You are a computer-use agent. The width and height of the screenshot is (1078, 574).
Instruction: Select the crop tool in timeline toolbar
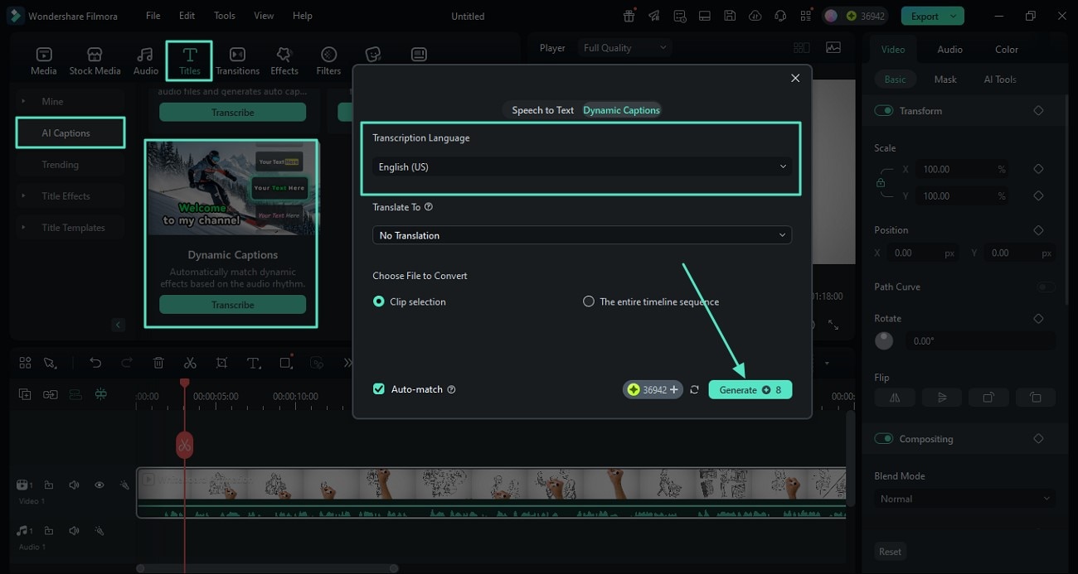221,363
